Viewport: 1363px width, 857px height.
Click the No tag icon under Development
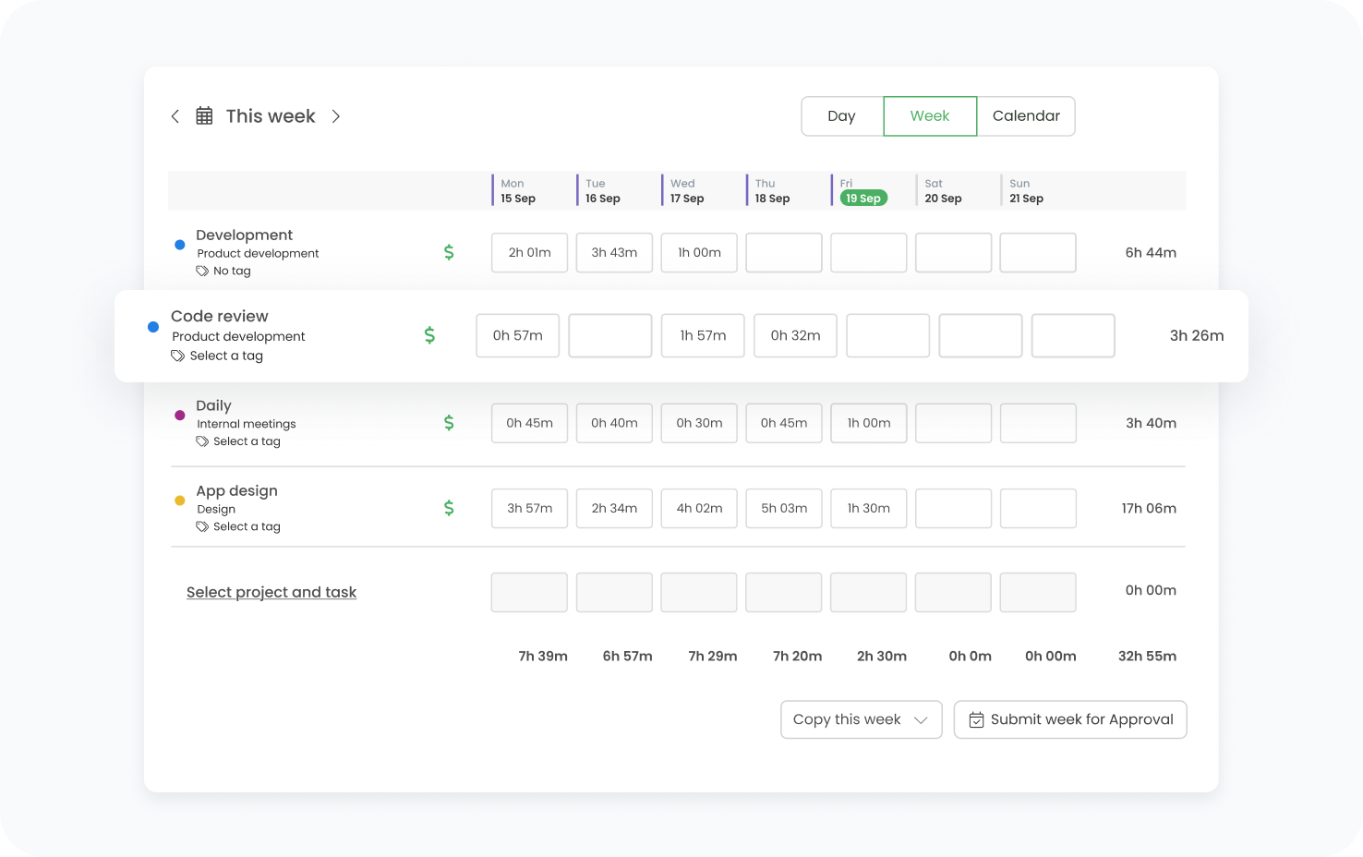tap(202, 272)
